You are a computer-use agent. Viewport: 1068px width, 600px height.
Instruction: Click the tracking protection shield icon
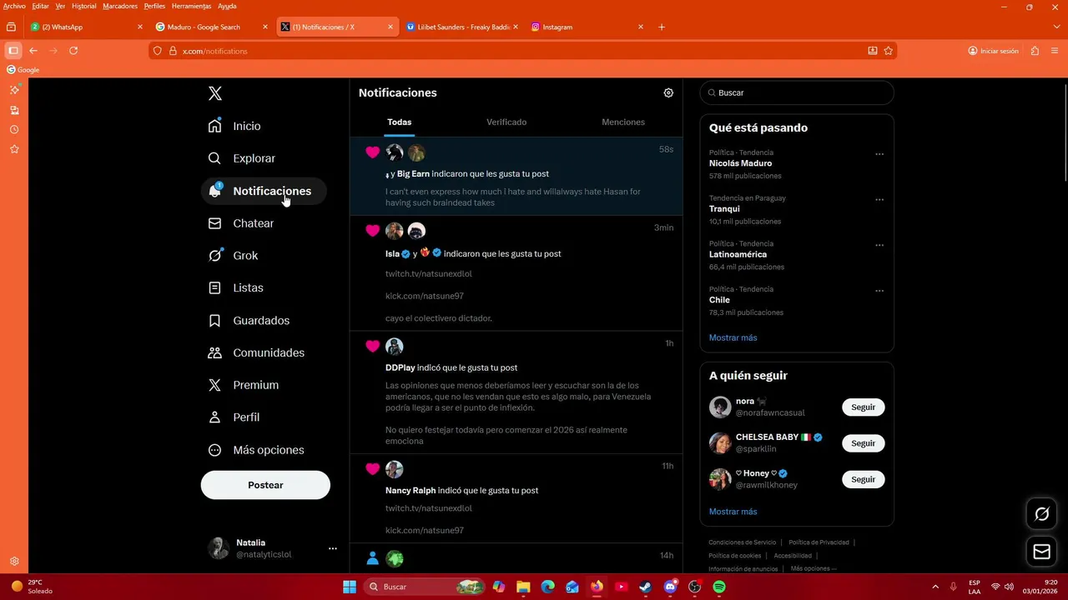(x=159, y=51)
